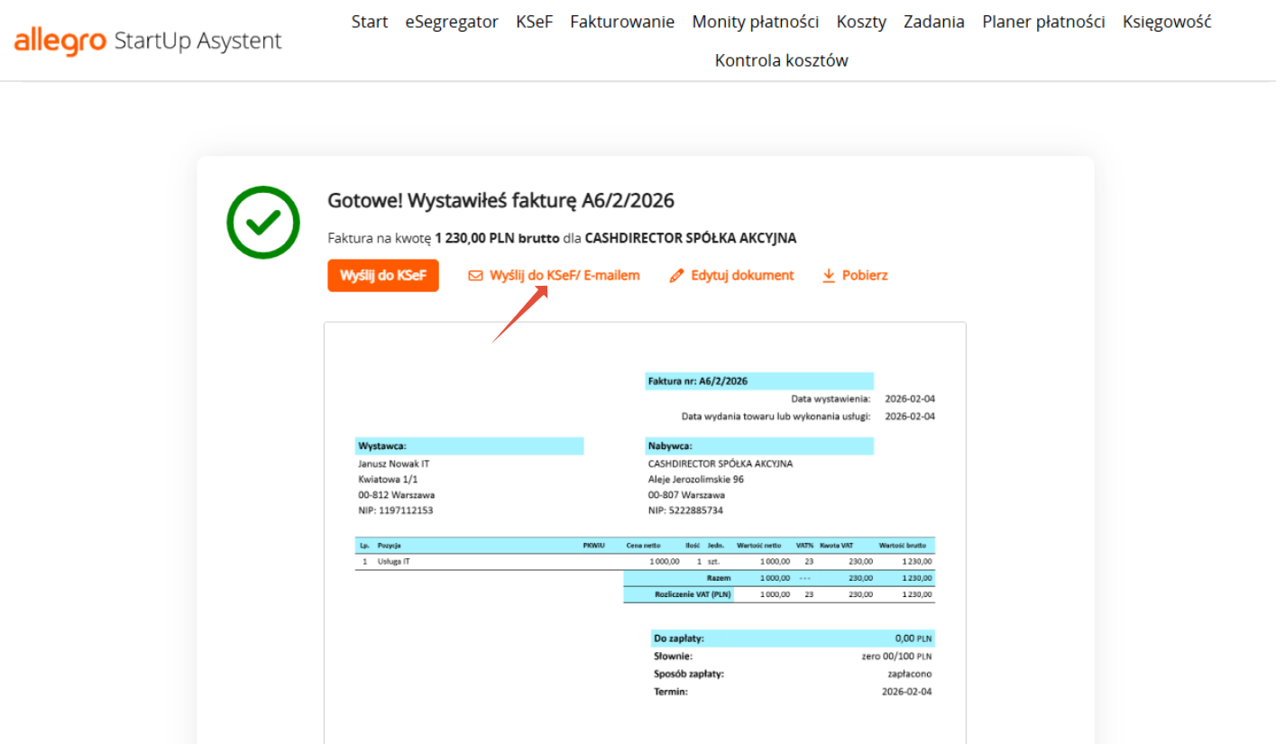Open the Planer płatności menu item

(1043, 22)
